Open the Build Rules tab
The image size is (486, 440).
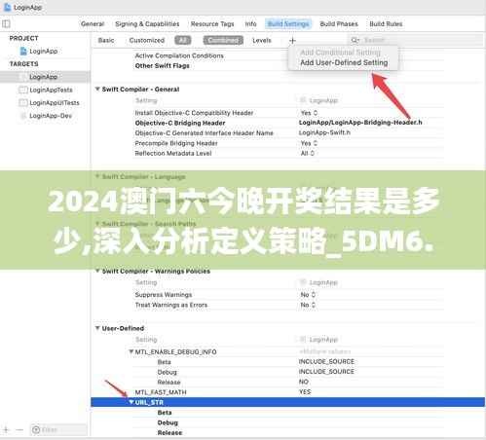pos(386,24)
